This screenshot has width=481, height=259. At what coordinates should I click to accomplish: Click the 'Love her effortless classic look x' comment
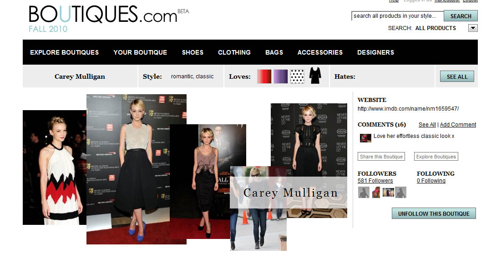coord(414,136)
